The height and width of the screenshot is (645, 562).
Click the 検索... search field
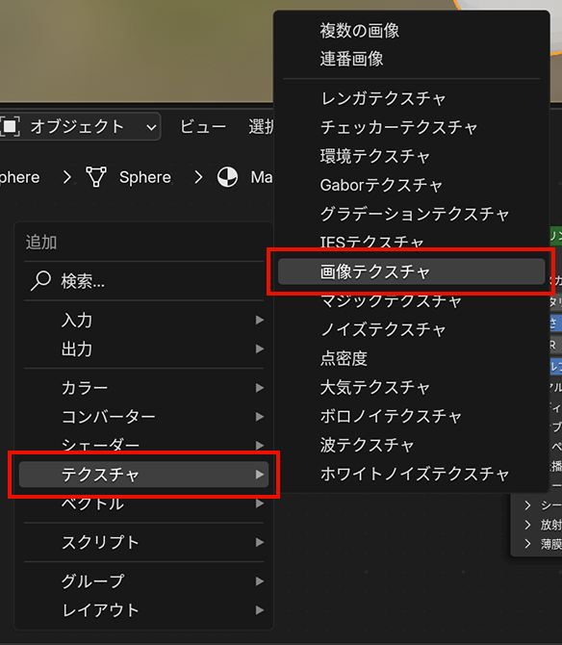(x=144, y=281)
